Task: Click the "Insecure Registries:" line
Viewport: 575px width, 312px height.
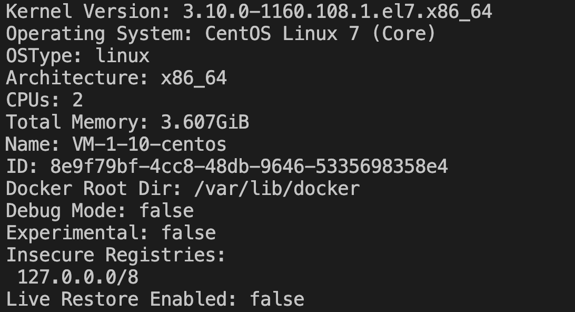Action: point(116,255)
